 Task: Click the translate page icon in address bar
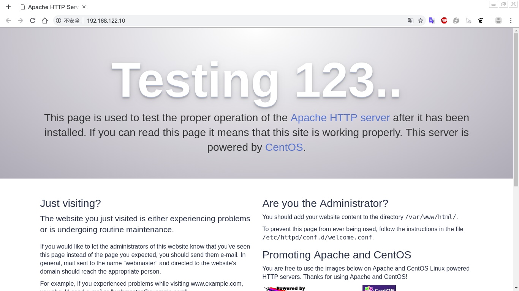[x=411, y=20]
